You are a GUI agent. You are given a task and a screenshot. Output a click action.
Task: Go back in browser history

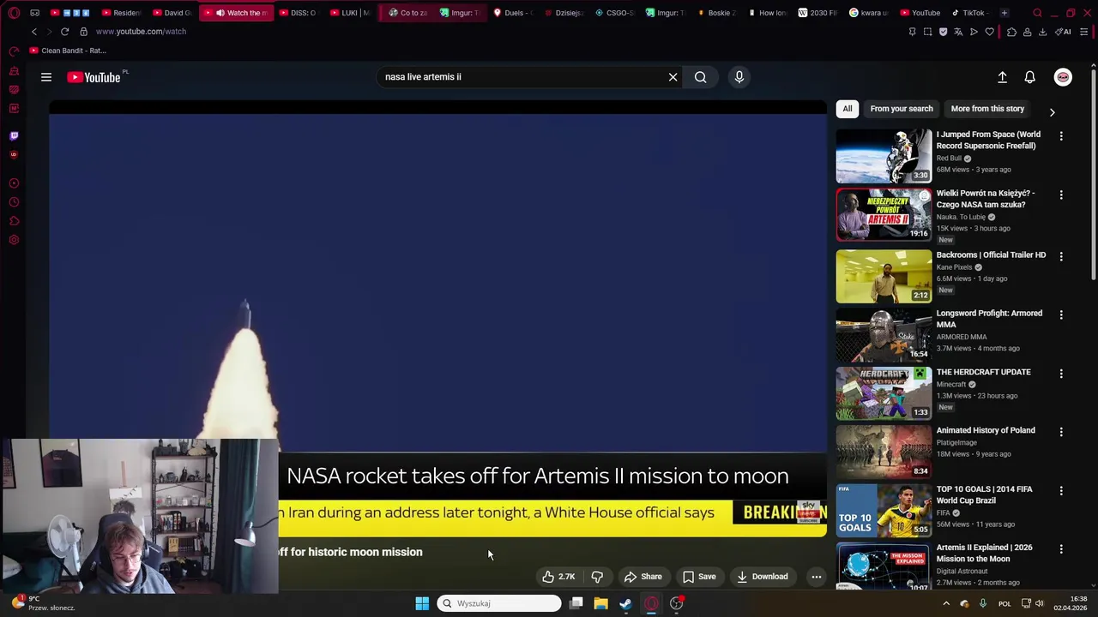[x=34, y=32]
